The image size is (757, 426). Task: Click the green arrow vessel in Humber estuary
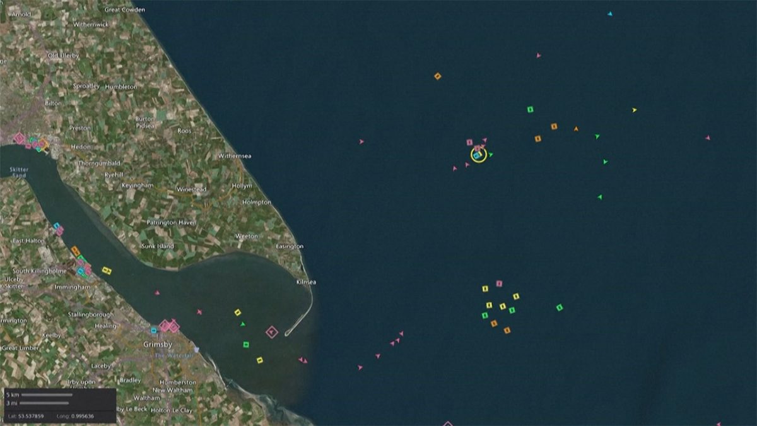pos(243,324)
